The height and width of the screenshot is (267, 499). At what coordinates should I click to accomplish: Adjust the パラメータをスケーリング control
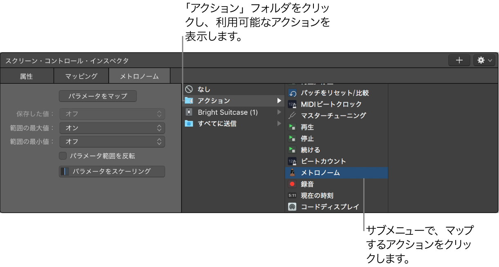tap(112, 171)
